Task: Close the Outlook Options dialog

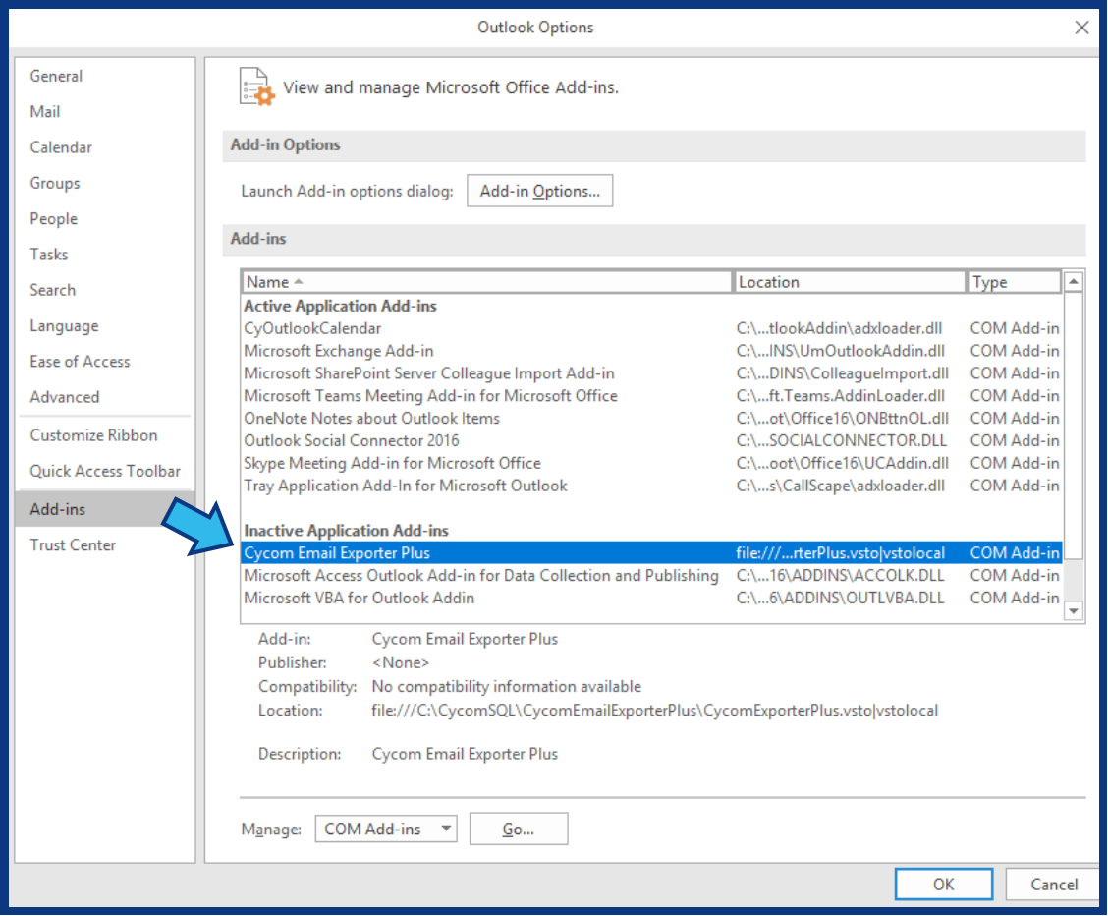Action: click(1081, 28)
